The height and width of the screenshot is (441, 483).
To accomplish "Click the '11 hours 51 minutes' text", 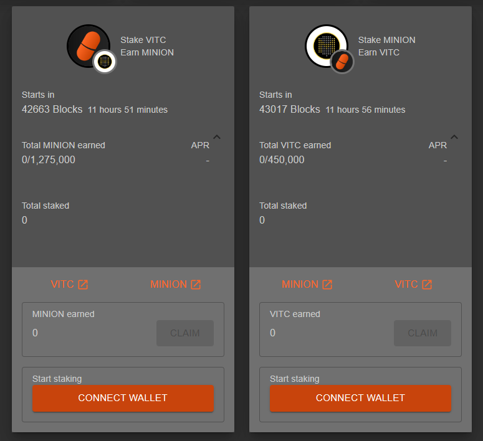I will (x=128, y=110).
